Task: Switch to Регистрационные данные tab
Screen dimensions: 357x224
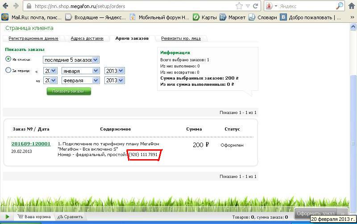Action: pos(33,38)
